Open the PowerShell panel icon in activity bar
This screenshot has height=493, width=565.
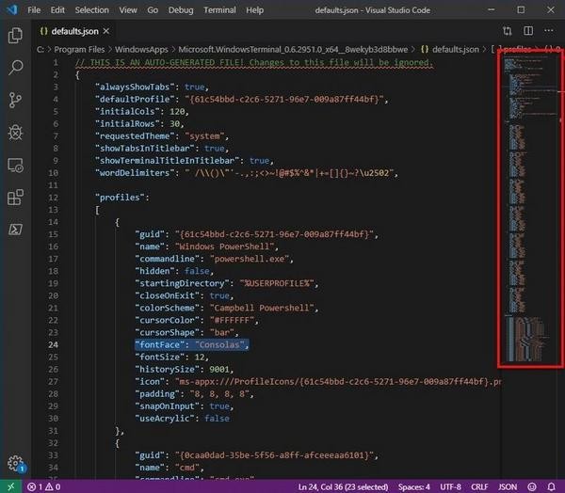(15, 230)
